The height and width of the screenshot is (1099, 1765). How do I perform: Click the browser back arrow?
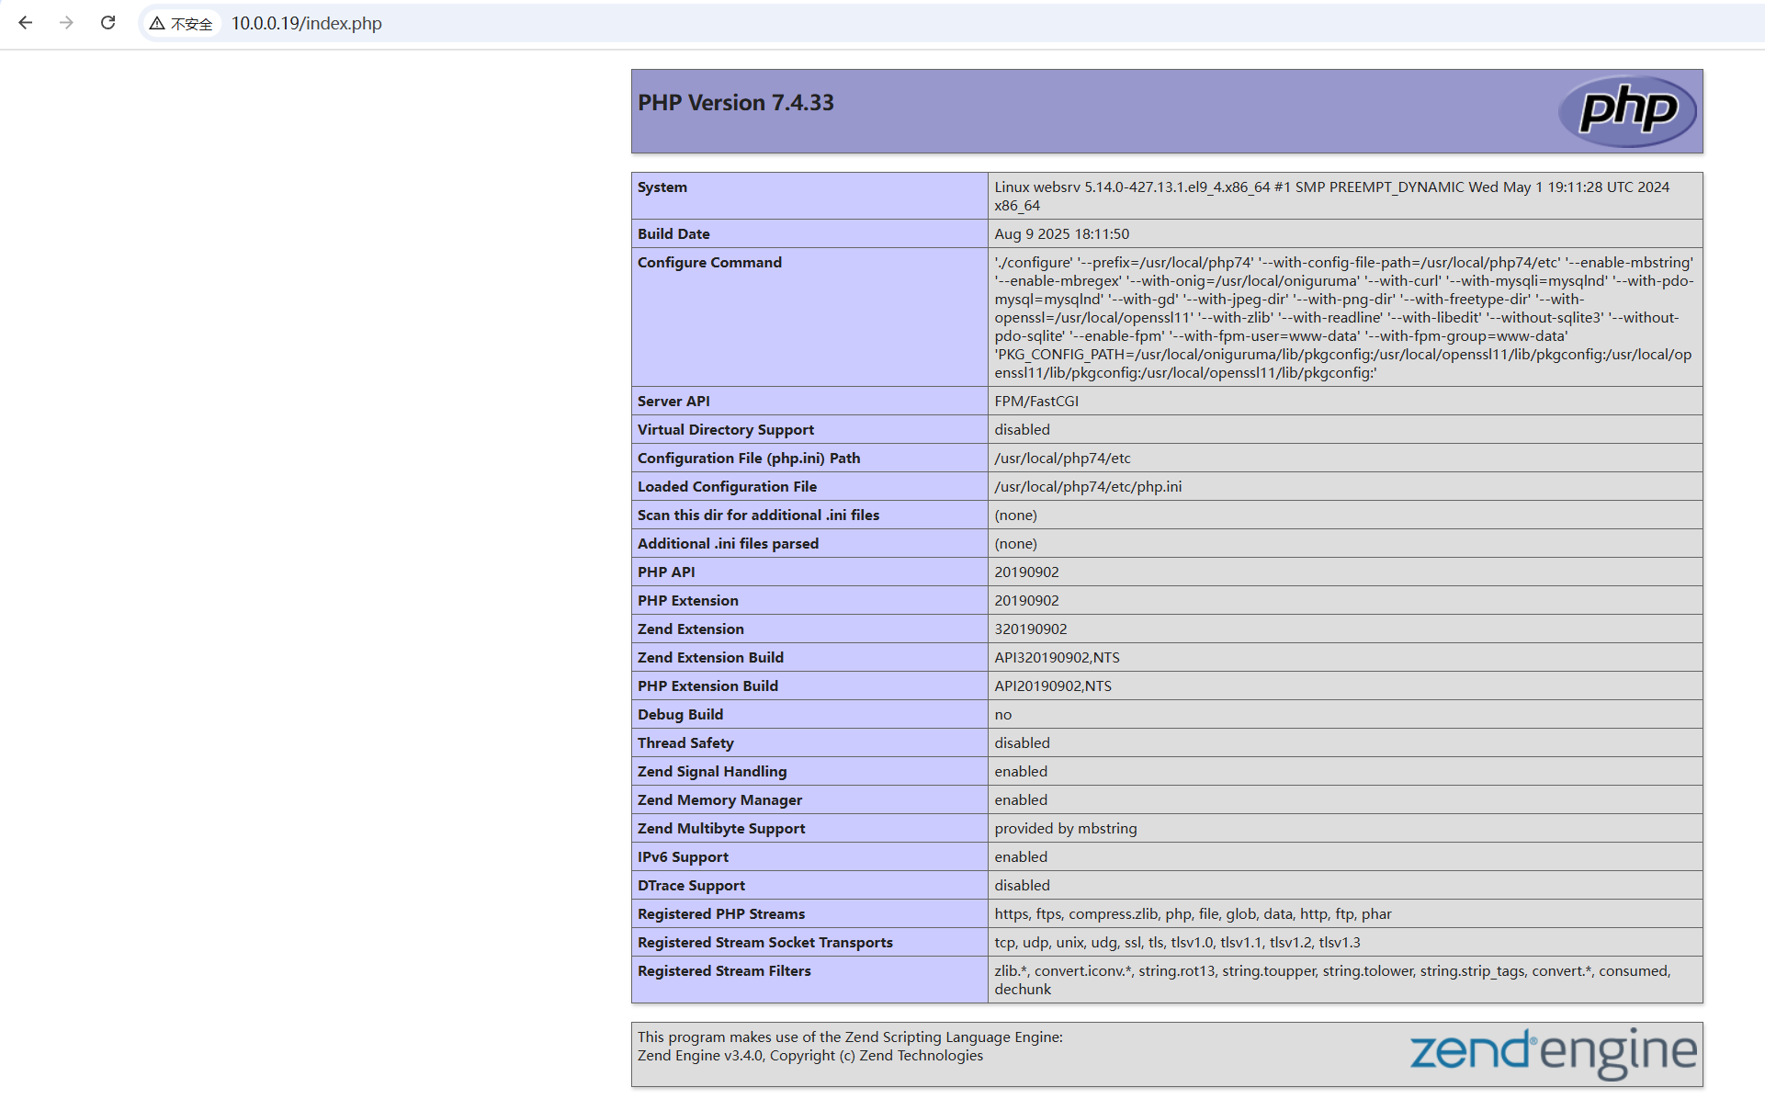point(25,23)
